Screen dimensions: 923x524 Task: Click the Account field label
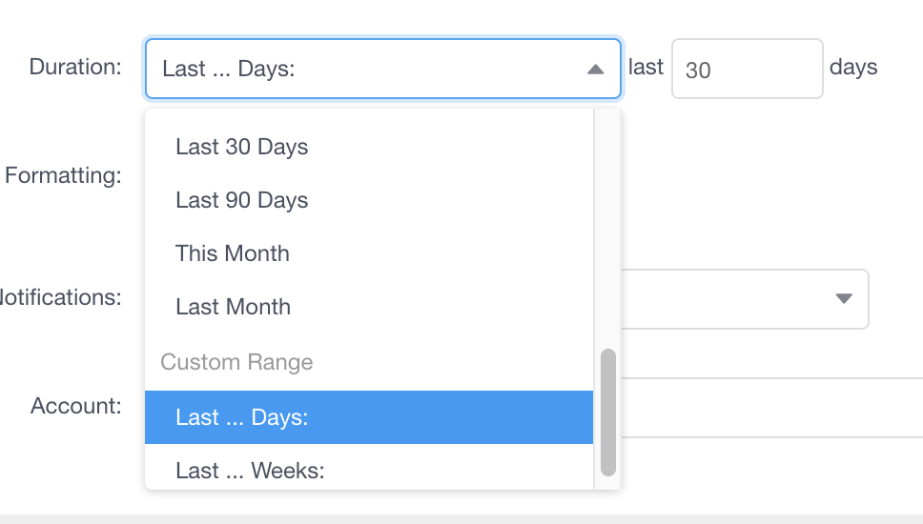(76, 406)
